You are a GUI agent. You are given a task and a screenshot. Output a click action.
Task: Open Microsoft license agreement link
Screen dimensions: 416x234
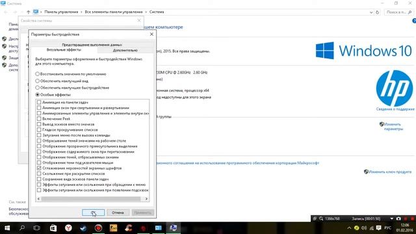click(237, 163)
